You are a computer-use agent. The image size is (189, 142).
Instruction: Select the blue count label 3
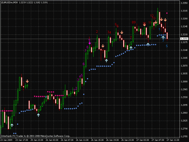(x=163, y=41)
